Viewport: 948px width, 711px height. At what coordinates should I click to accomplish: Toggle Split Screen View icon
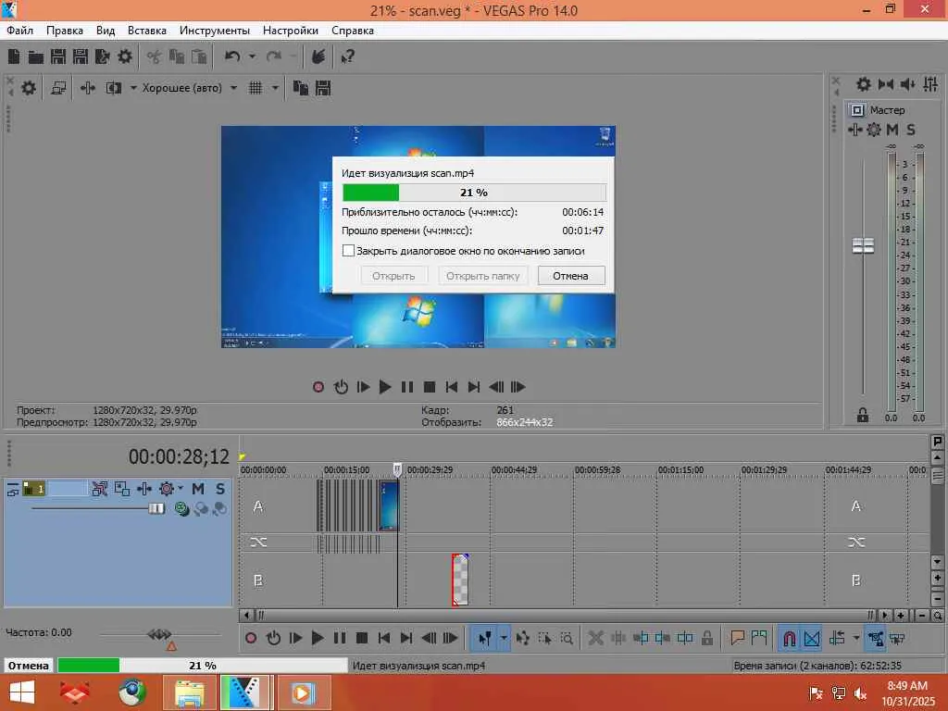pos(114,88)
